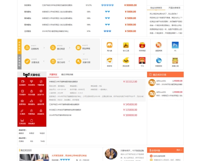Screen dimensions: 202x161
Task: Open the ¥145000.00 Tmall listing title
Action: [64, 104]
